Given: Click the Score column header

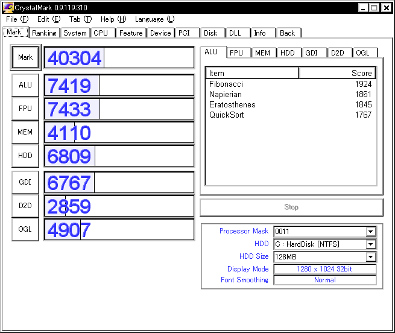Looking at the screenshot, I should (337, 73).
